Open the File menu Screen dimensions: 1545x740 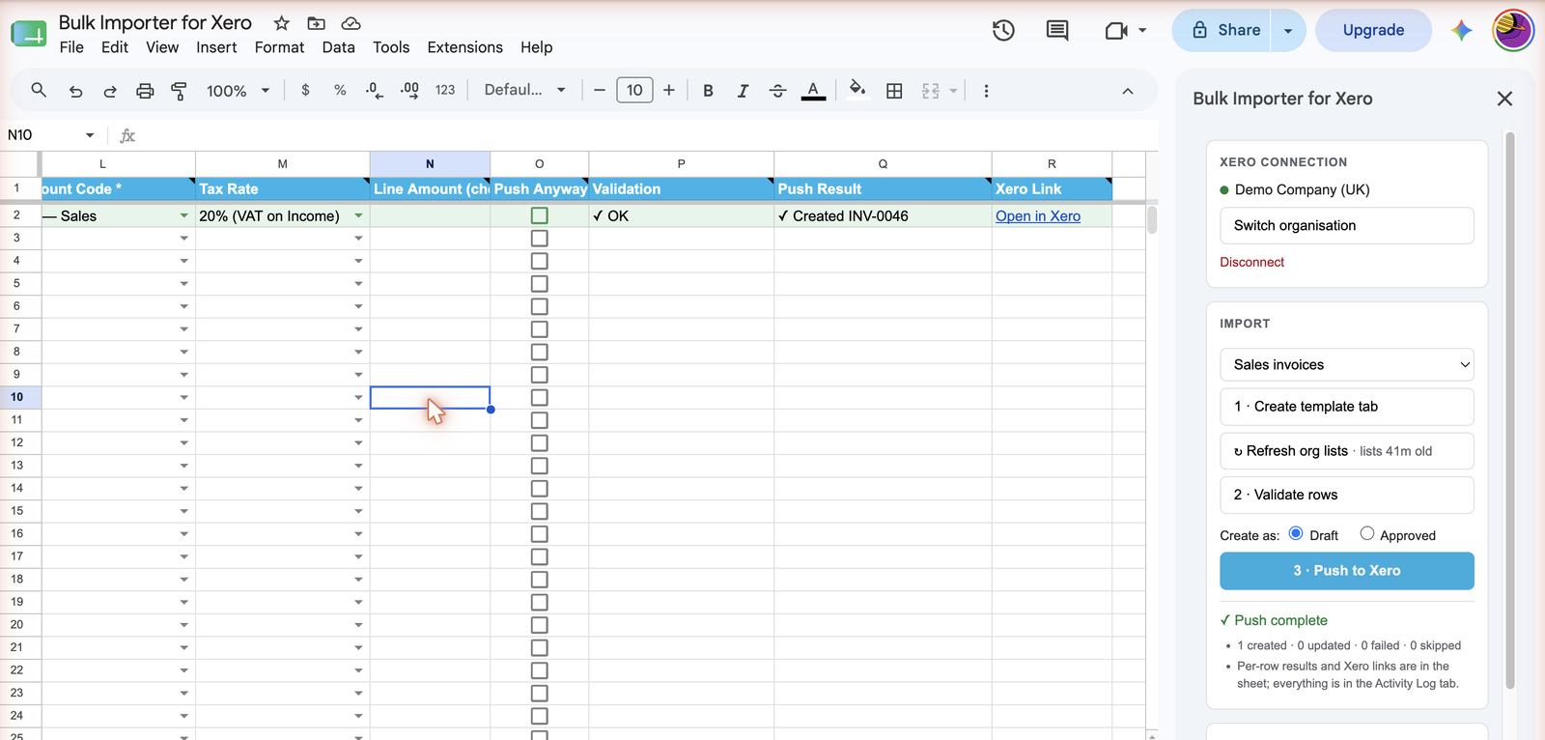pyautogui.click(x=71, y=47)
